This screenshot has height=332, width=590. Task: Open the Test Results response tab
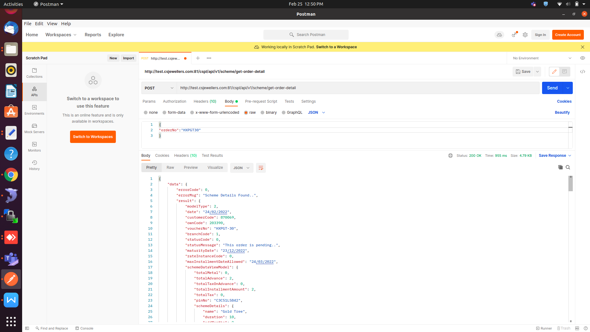pyautogui.click(x=212, y=156)
